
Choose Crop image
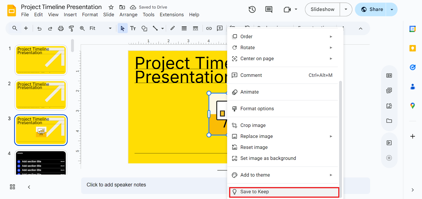click(x=282, y=125)
